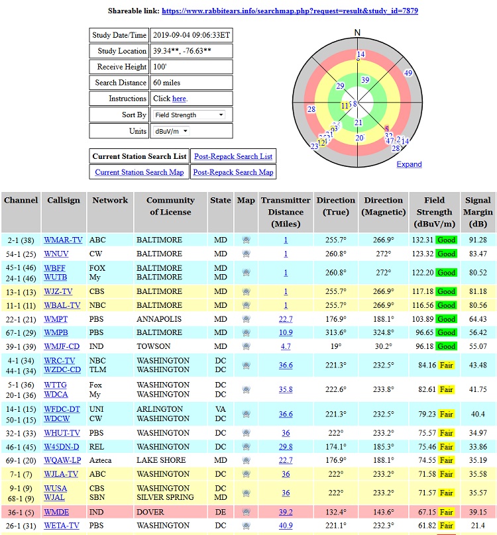Image resolution: width=497 pixels, height=535 pixels.
Task: Click the WETA-TV callsign link
Action: click(x=62, y=526)
